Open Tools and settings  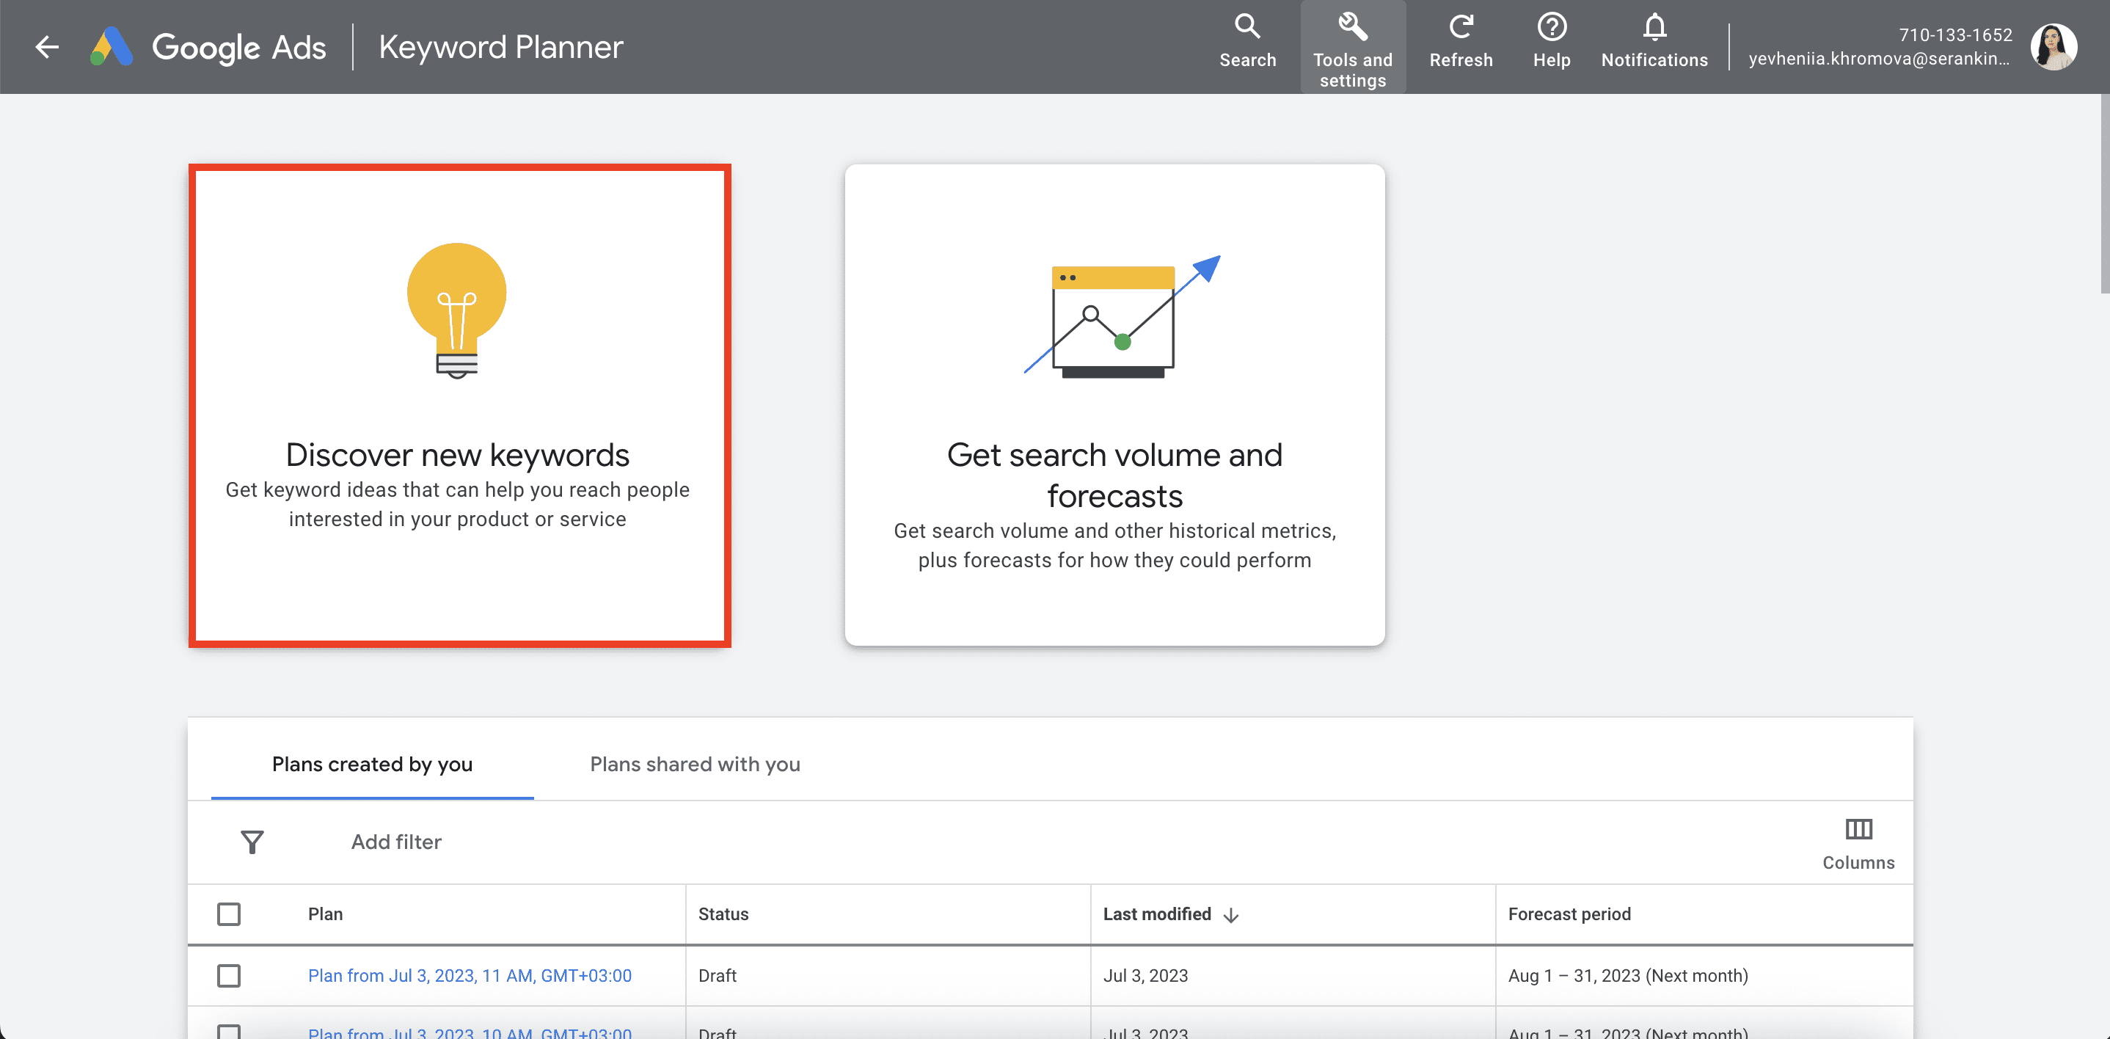click(1352, 47)
